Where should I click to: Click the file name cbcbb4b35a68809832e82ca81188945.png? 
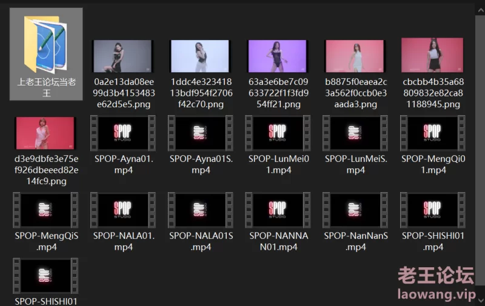pos(433,93)
